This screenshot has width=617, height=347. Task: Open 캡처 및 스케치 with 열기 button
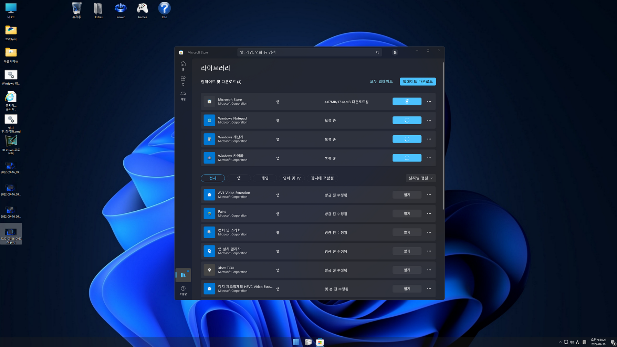coord(407,232)
